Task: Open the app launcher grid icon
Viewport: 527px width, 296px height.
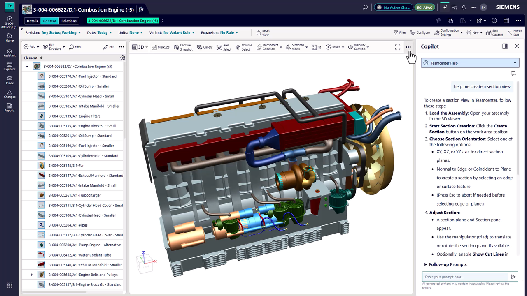Action: (x=9, y=285)
